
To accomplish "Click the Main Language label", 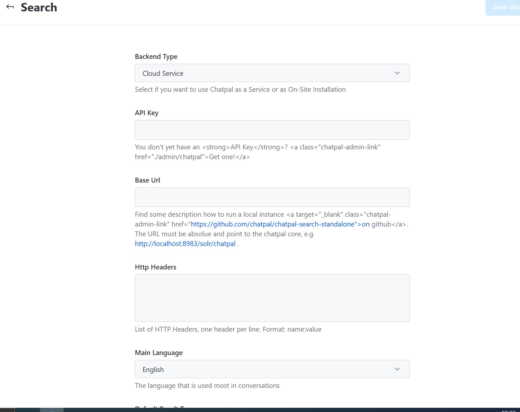I will coord(159,352).
